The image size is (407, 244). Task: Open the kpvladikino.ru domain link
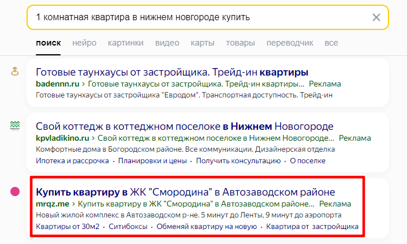point(62,138)
